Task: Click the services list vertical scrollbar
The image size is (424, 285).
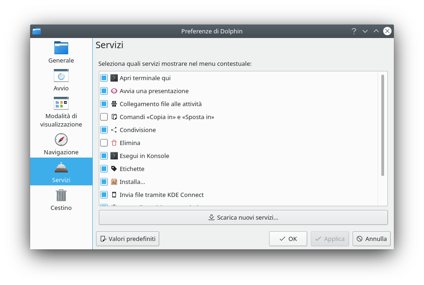Action: (x=383, y=125)
